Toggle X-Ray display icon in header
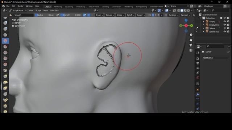 [x=174, y=10]
